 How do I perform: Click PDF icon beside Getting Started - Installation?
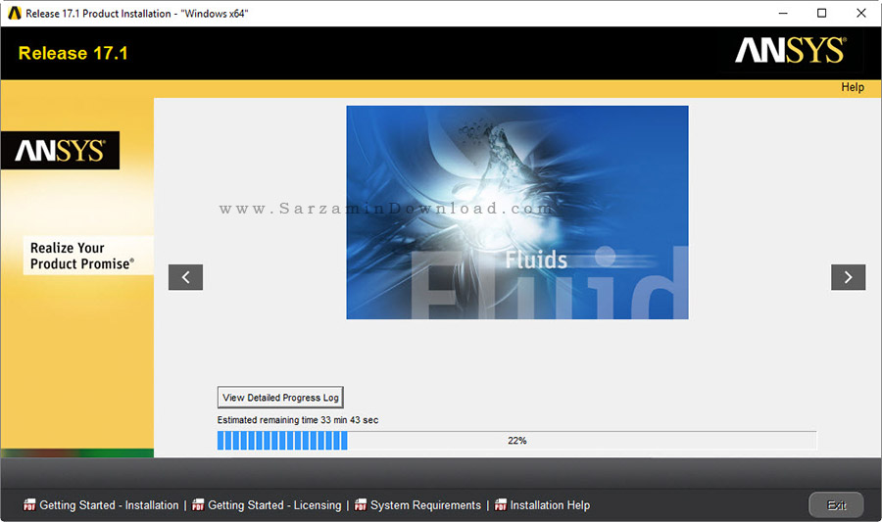coord(29,504)
